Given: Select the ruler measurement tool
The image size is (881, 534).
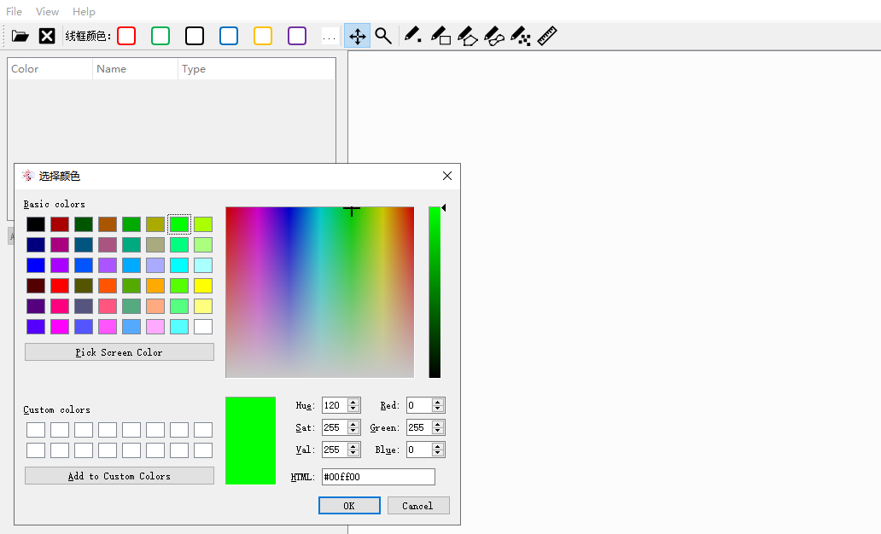Looking at the screenshot, I should (546, 36).
